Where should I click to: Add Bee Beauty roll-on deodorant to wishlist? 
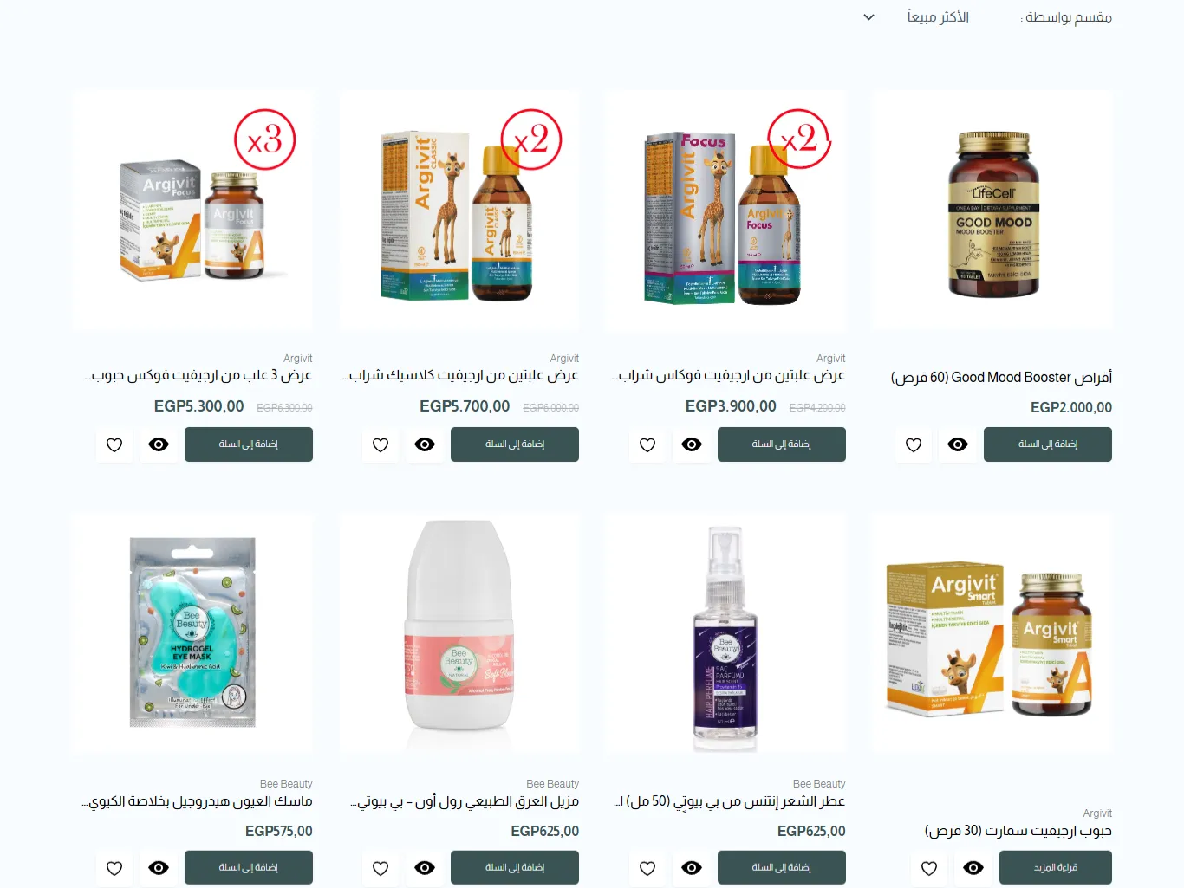[x=381, y=868]
